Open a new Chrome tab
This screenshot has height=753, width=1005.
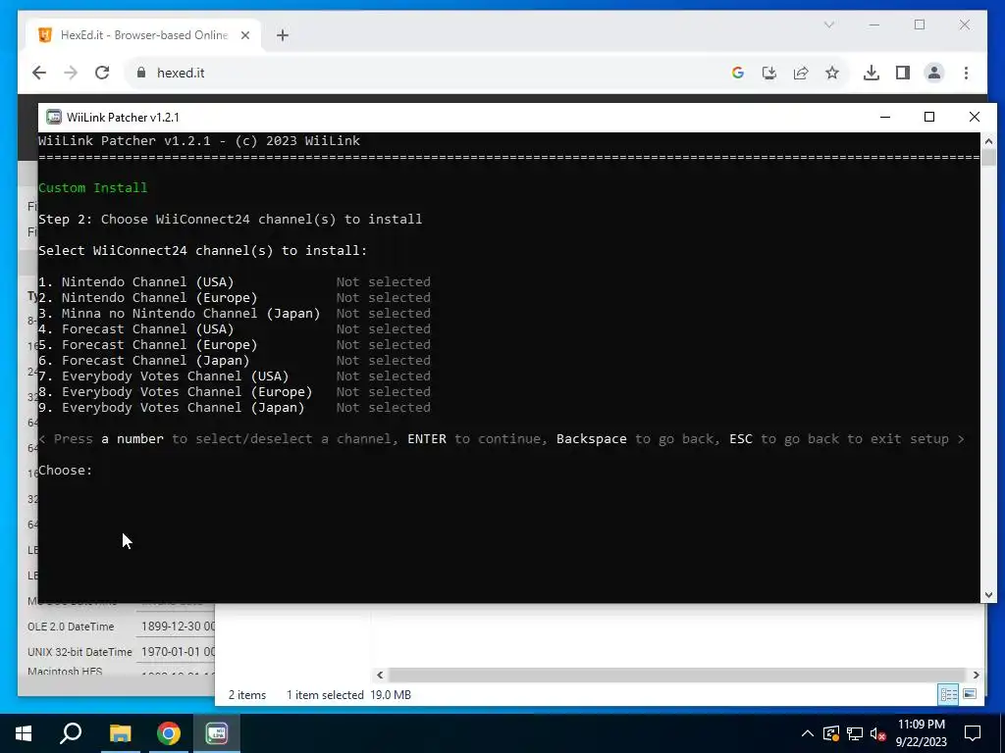(x=283, y=35)
